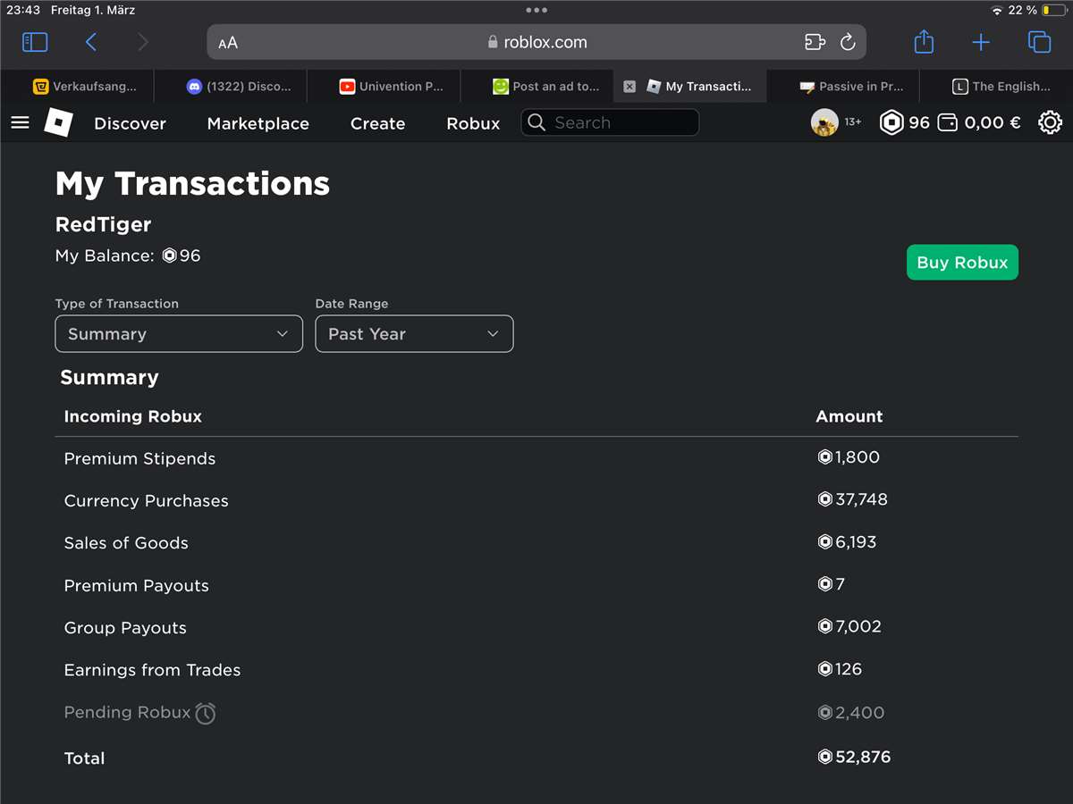
Task: Show all tabs overview icon
Action: click(1039, 42)
